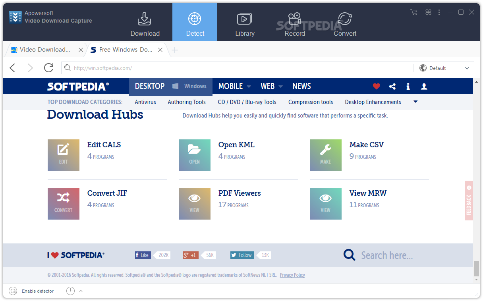Reload the current page

48,68
